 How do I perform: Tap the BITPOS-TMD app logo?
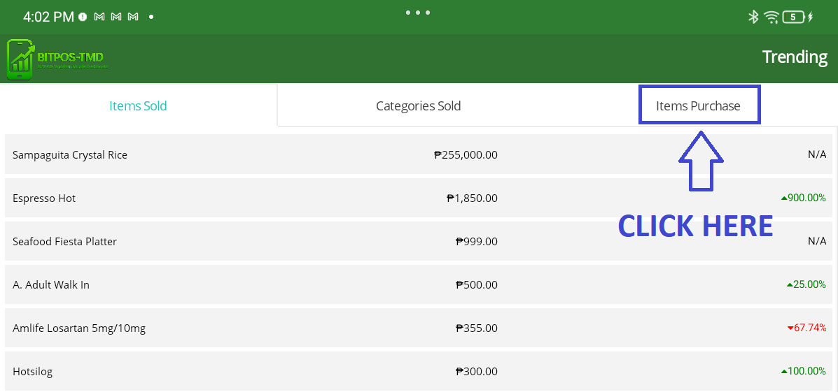[57, 59]
